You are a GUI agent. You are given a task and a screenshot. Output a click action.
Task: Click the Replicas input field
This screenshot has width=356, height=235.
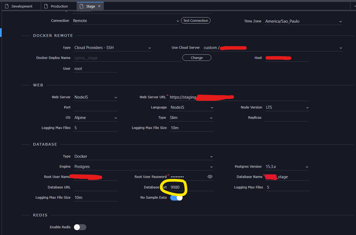pos(286,118)
